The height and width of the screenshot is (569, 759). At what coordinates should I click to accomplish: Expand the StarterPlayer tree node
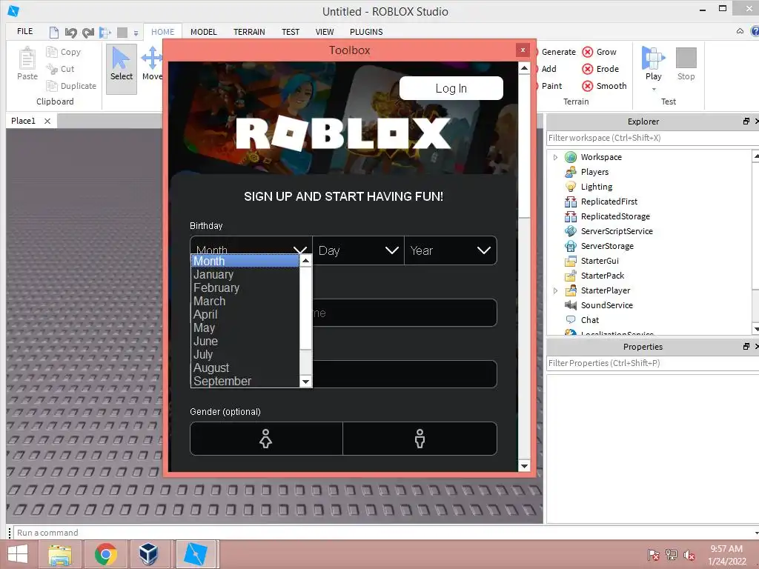[x=555, y=290]
